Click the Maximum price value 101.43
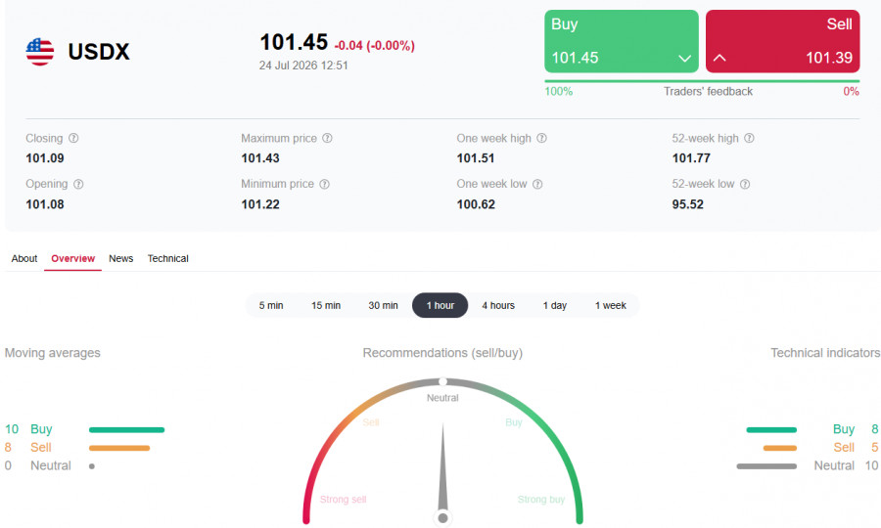881x528 pixels. click(x=260, y=158)
